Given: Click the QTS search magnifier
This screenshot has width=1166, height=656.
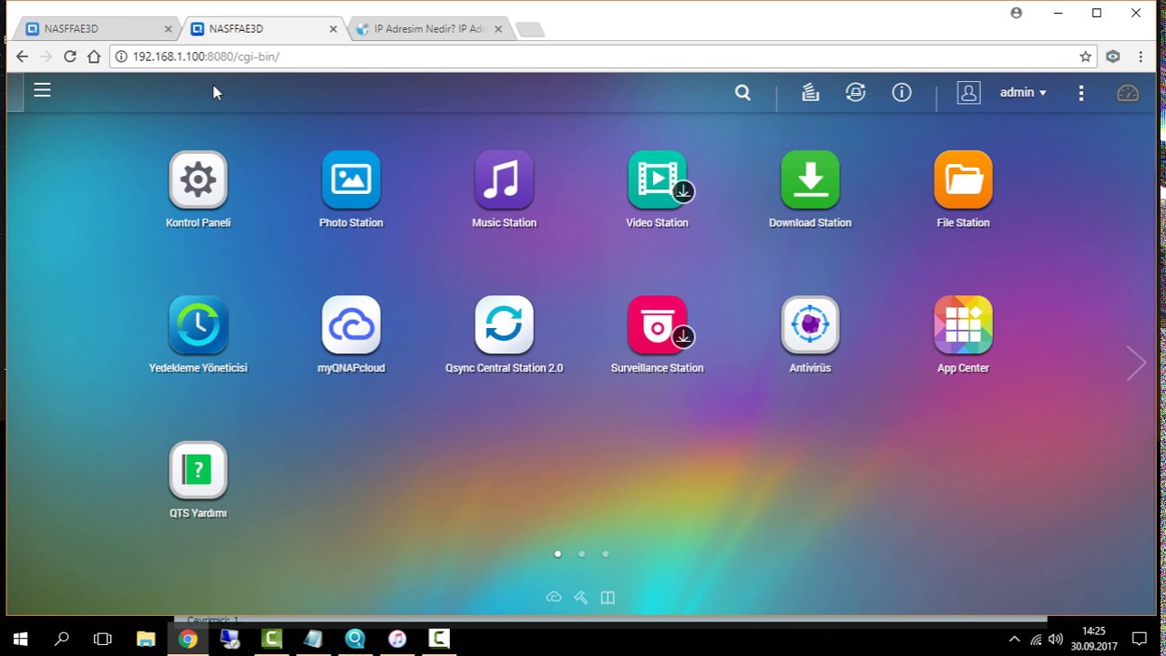Looking at the screenshot, I should (742, 92).
